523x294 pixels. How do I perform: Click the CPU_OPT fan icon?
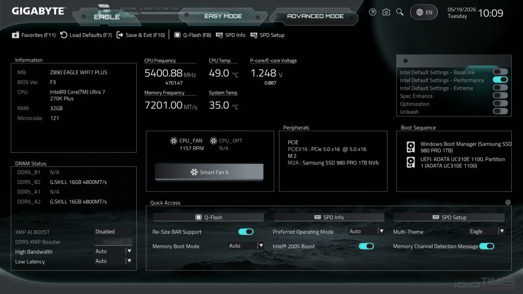(213, 141)
